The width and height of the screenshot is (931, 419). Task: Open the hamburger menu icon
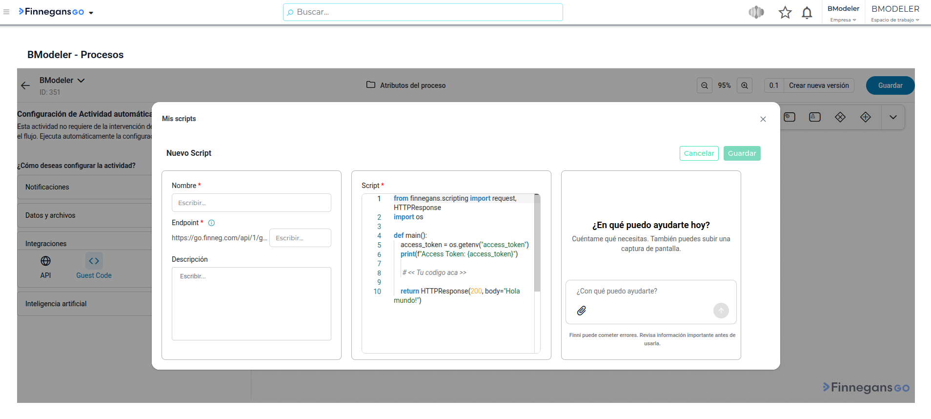pos(6,12)
